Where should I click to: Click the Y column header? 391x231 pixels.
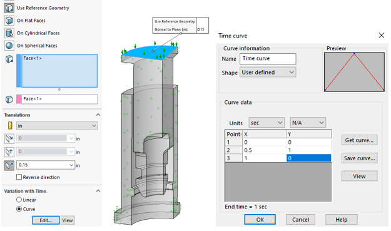[308, 134]
